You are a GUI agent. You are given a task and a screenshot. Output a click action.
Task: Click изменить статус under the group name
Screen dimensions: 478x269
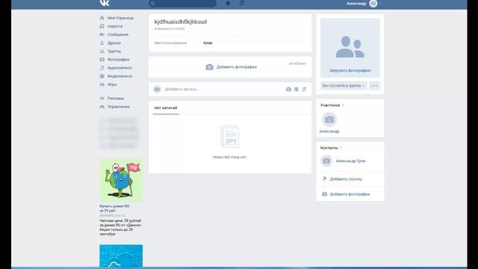[x=170, y=28]
